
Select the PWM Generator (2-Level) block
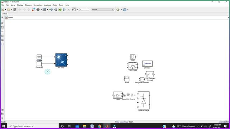(x=150, y=74)
